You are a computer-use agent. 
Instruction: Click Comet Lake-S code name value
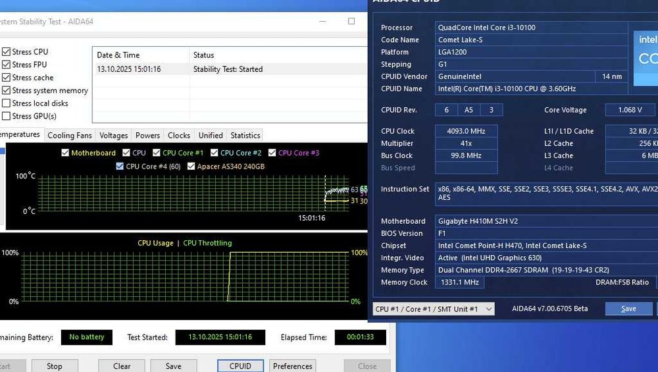531,40
